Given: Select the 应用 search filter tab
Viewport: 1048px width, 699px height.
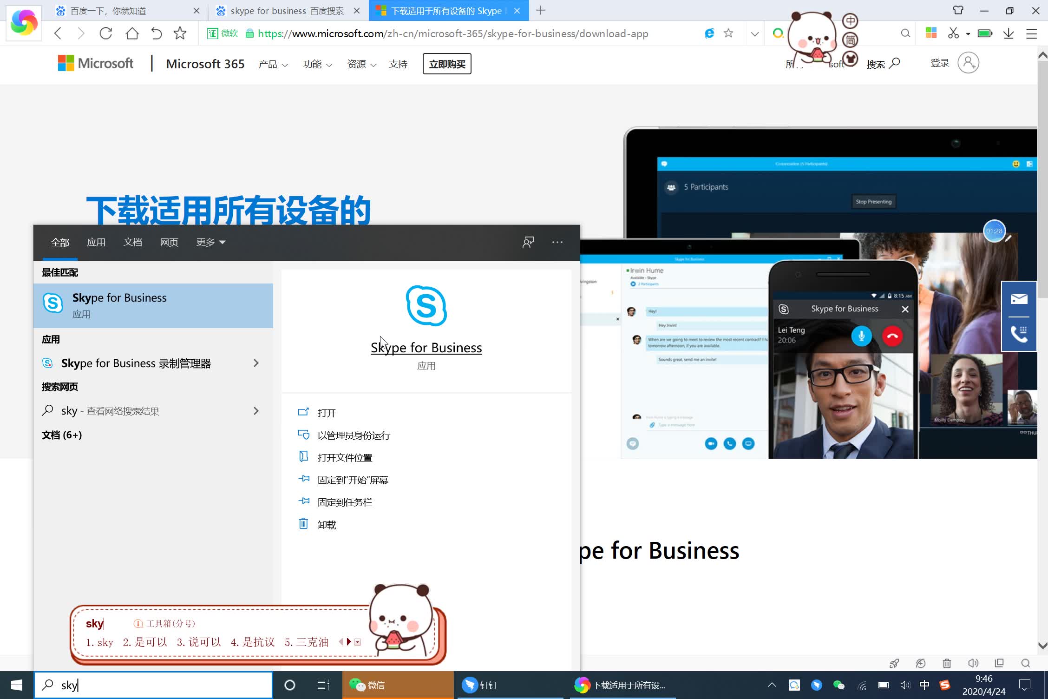Looking at the screenshot, I should tap(96, 242).
